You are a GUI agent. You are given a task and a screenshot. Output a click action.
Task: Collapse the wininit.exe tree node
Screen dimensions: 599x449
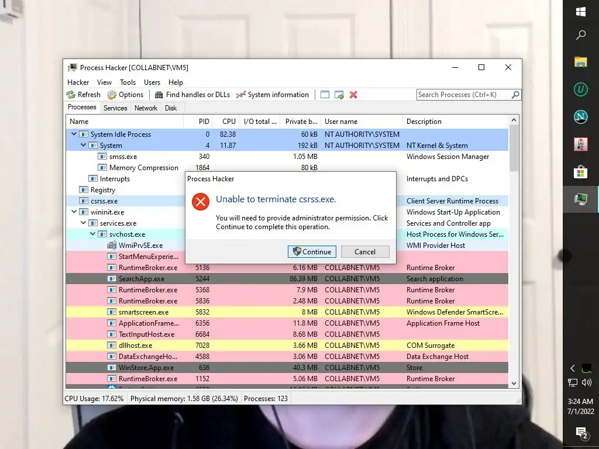pyautogui.click(x=74, y=212)
